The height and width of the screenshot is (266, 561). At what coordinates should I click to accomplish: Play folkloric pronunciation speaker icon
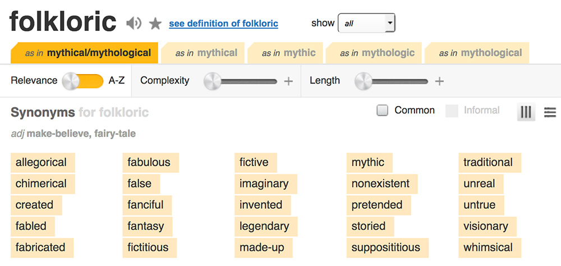coord(134,24)
